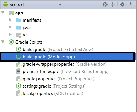Open the gear settings menu
Viewport: 137px width, 112px height.
[123, 4]
